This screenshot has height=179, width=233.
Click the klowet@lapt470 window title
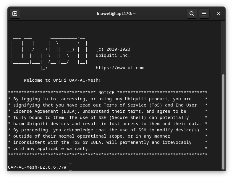(116, 14)
